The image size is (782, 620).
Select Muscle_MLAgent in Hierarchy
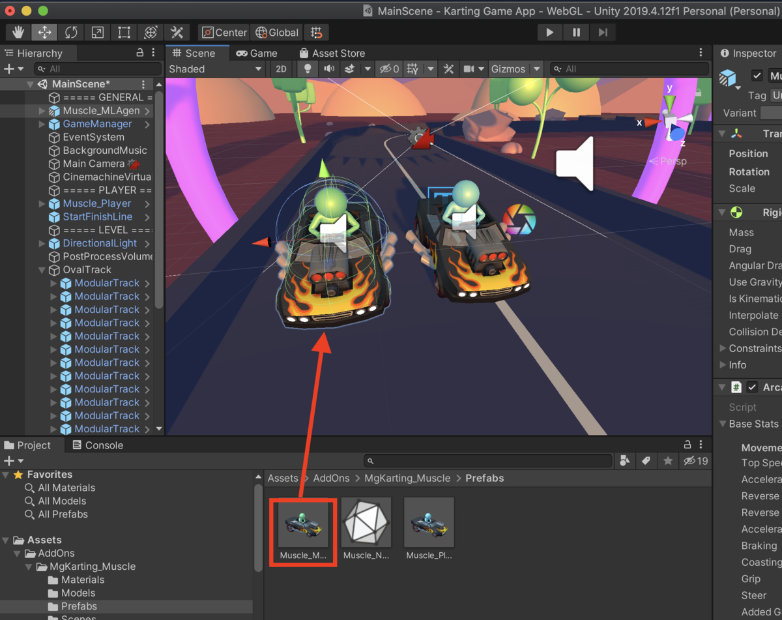pyautogui.click(x=102, y=111)
